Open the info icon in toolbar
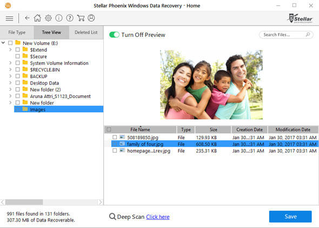The width and height of the screenshot is (319, 228). pos(59,18)
